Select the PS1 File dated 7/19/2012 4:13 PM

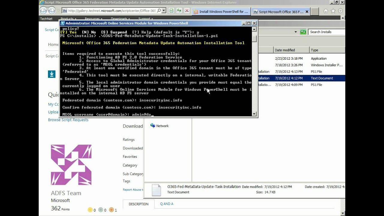(301, 72)
